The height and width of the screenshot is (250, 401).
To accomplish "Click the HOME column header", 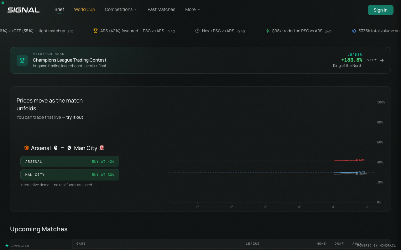I will (321, 244).
